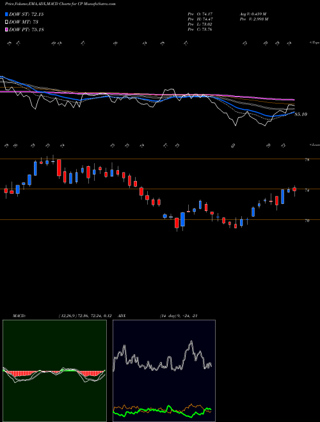Click the chart title mentioning MunafaSutra.com

(60, 4)
